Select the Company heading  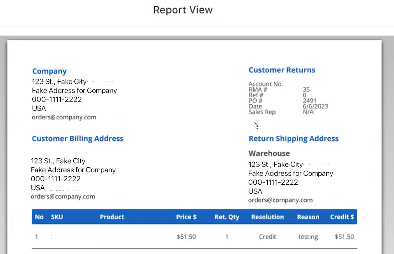[49, 71]
